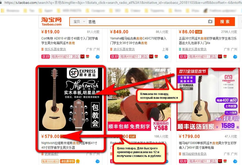
Task: Click blue Wangwang chat icon under ¥86 guitar listing
Action: click(x=235, y=57)
